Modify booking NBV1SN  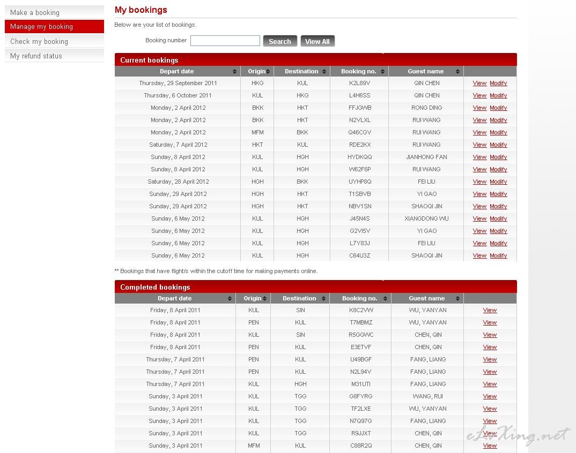(498, 207)
